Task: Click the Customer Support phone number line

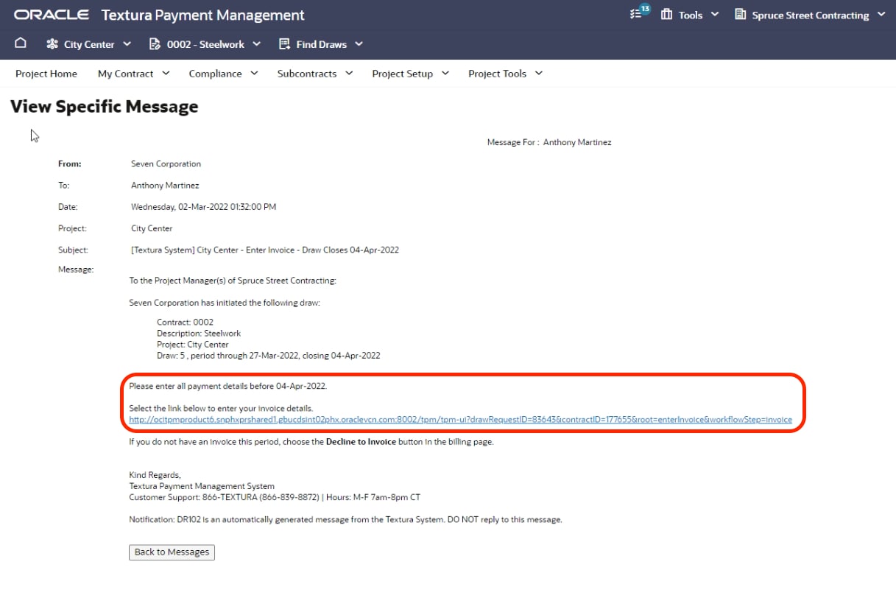Action: pyautogui.click(x=275, y=497)
